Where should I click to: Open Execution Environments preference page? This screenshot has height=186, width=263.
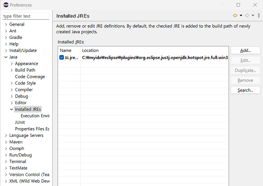pyautogui.click(x=35, y=116)
